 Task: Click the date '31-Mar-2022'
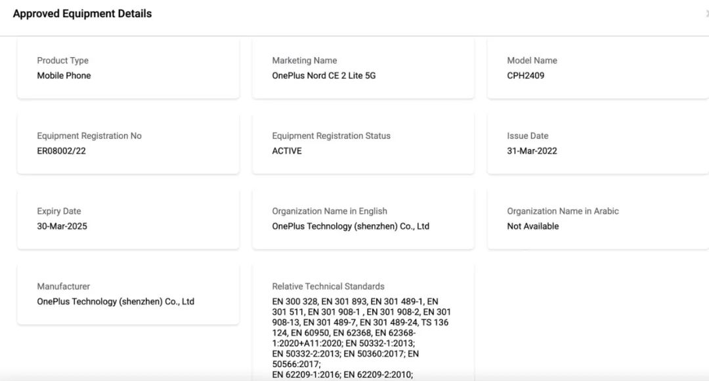pyautogui.click(x=532, y=151)
